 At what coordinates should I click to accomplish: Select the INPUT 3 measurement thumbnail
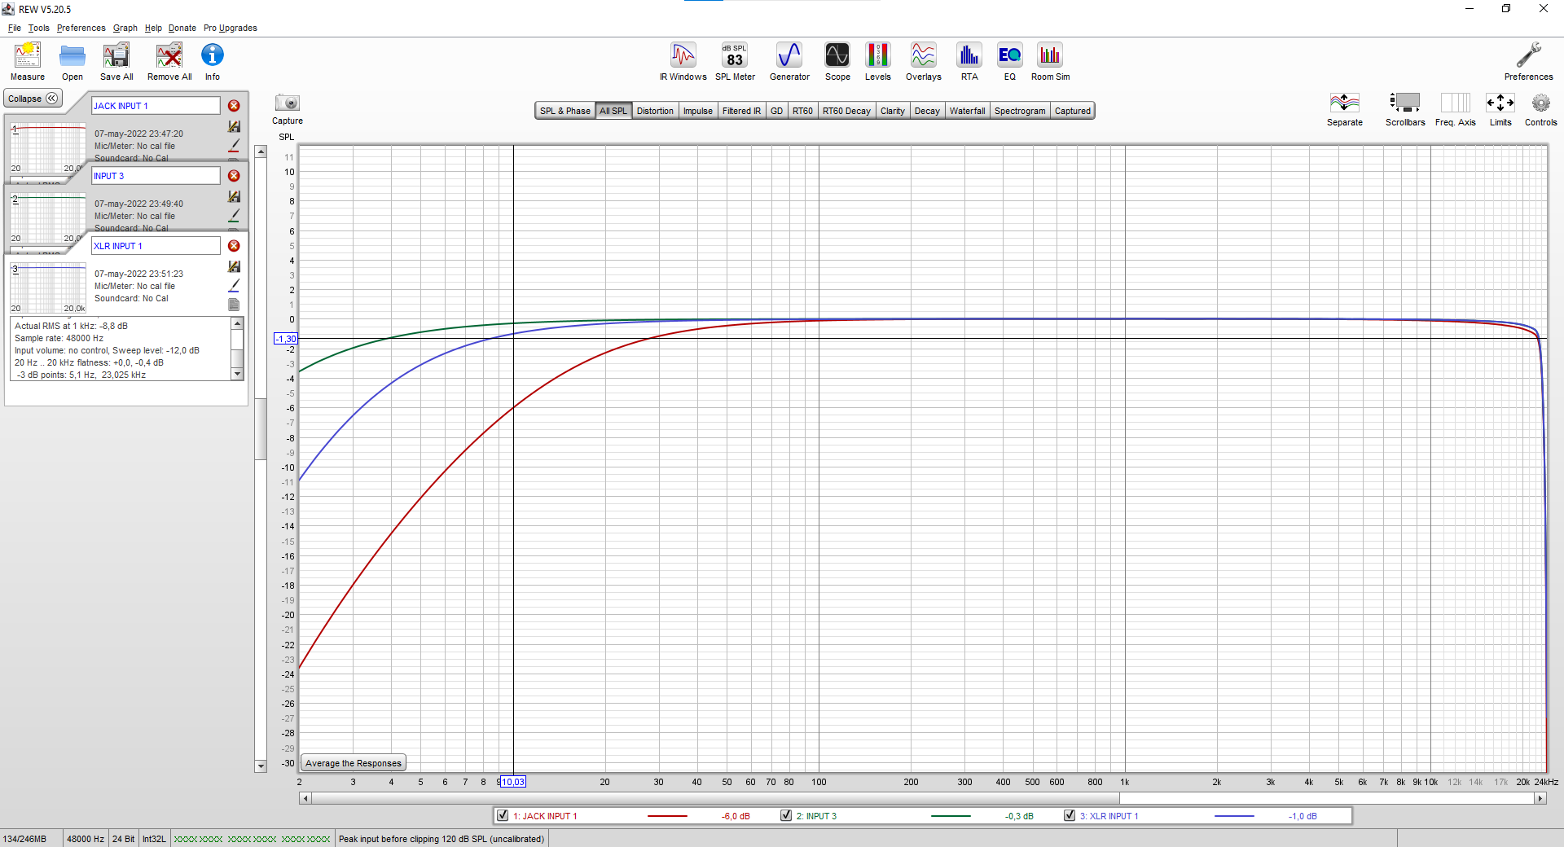48,217
